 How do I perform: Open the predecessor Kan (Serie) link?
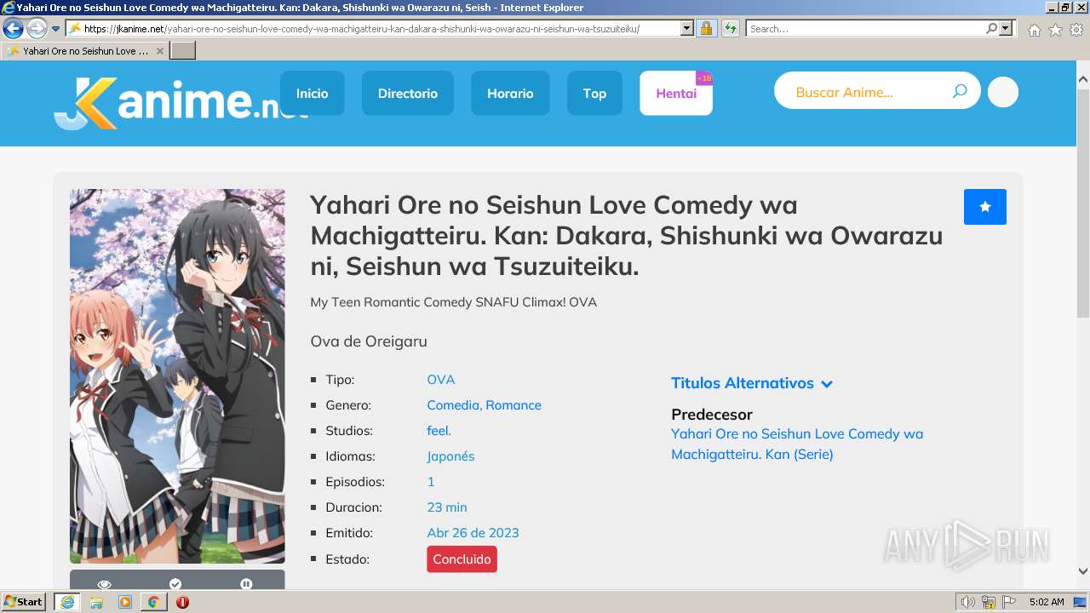click(797, 444)
